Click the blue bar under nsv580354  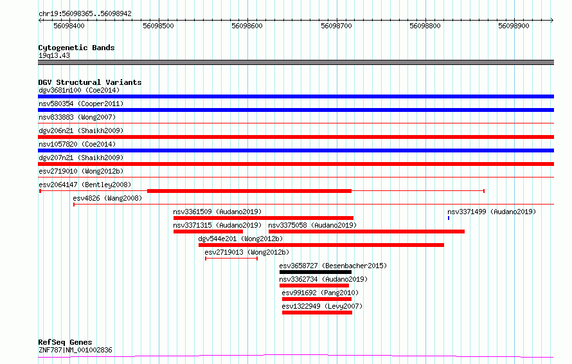click(x=296, y=110)
